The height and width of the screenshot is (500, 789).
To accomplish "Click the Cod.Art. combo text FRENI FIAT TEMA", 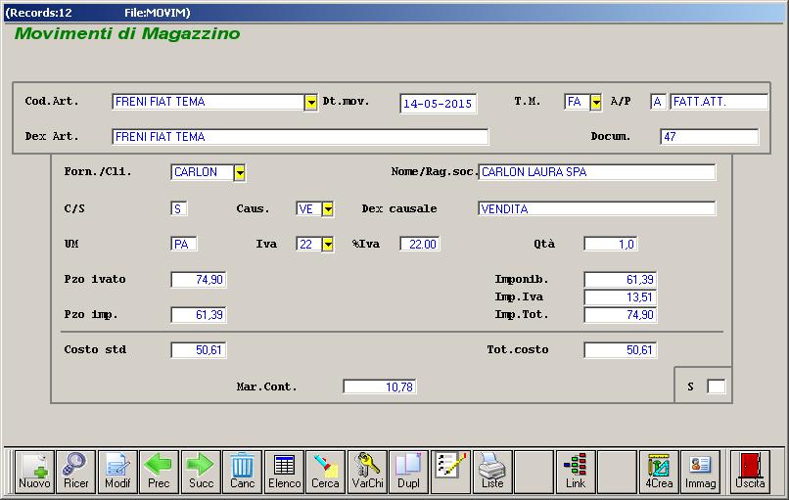I will [x=160, y=102].
